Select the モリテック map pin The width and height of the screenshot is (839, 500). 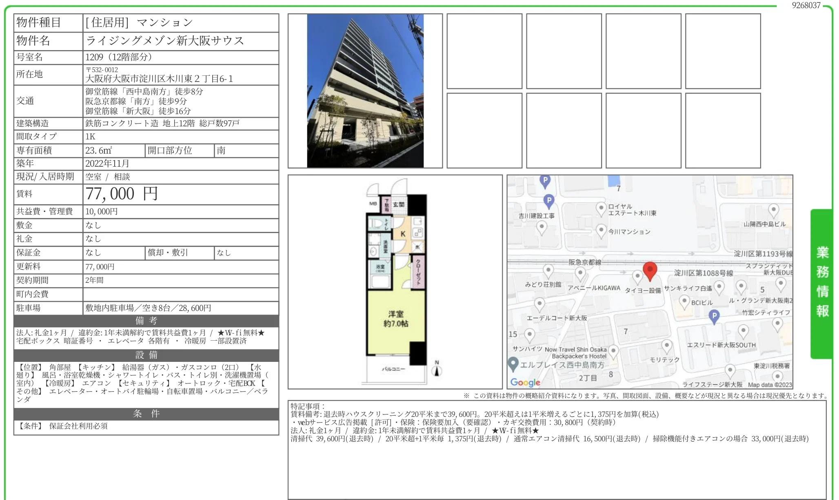point(666,346)
